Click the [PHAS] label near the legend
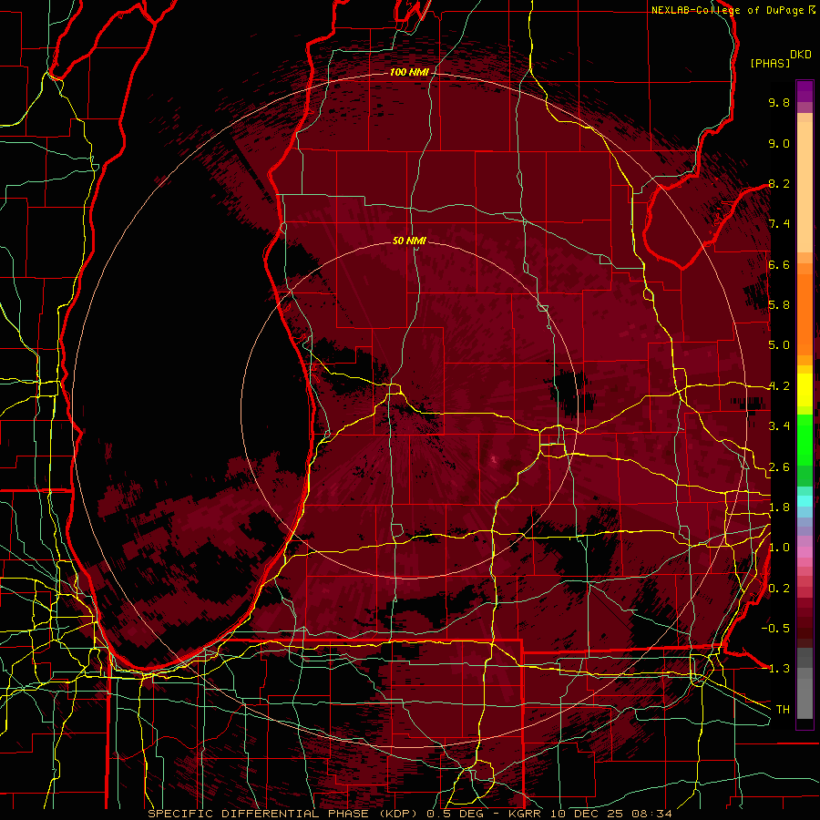The width and height of the screenshot is (820, 820). point(770,63)
